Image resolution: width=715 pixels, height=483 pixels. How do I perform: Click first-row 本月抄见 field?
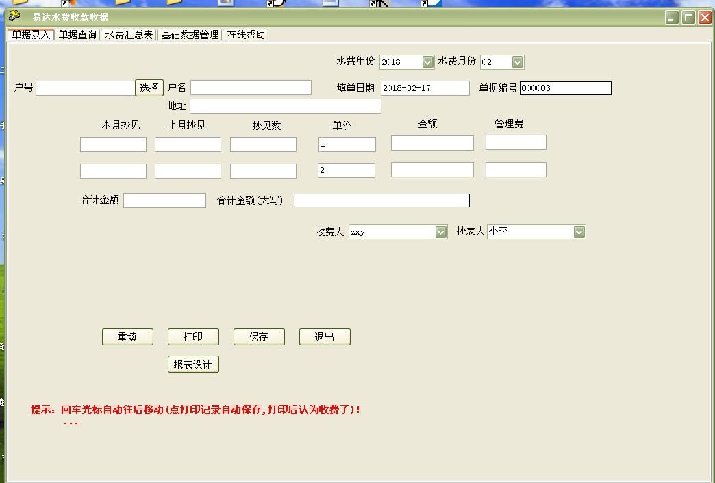click(113, 144)
